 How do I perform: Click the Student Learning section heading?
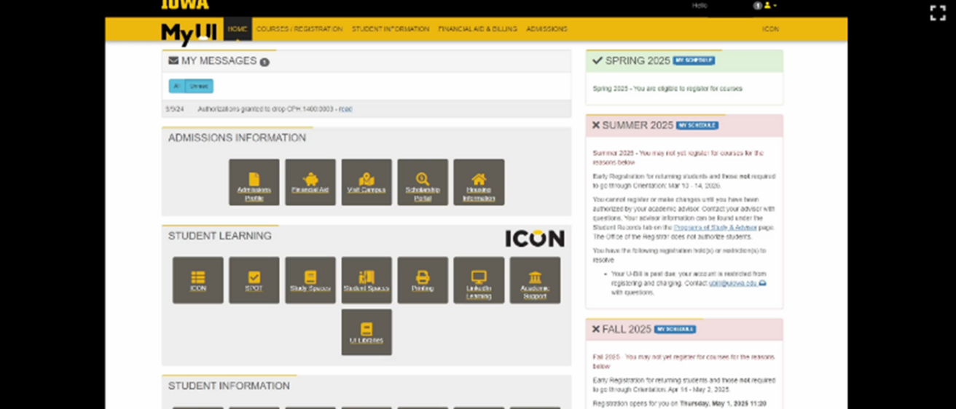coord(220,236)
